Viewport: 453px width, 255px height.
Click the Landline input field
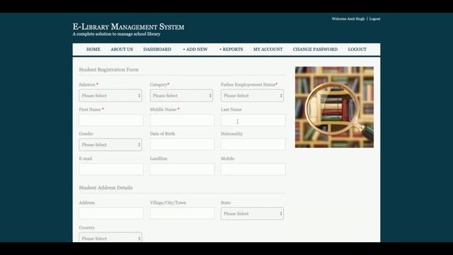point(182,169)
